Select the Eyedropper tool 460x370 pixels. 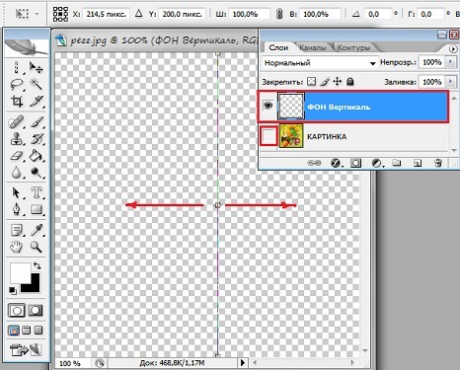[36, 230]
